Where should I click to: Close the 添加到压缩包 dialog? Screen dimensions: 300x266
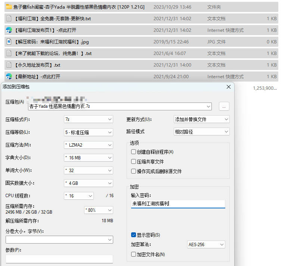coord(229,87)
